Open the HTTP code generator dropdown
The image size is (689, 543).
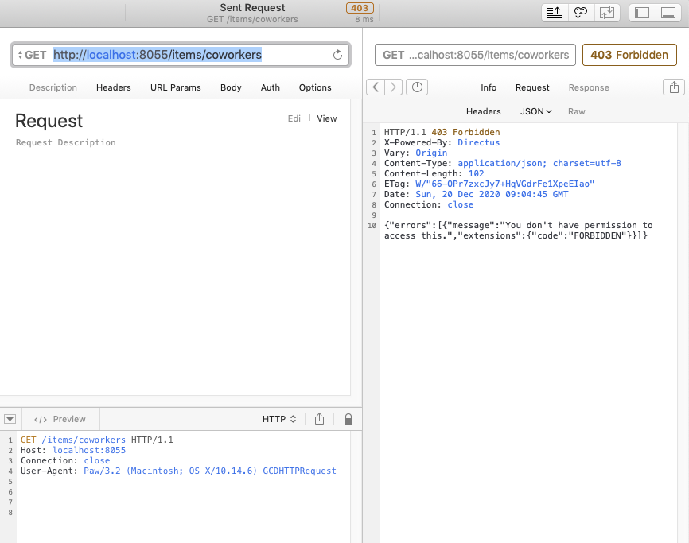[x=279, y=419]
